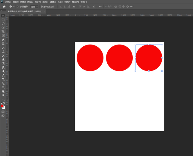Image resolution: width=193 pixels, height=156 pixels.
Task: Align vertical centers in options bar
Action: click(84, 7)
